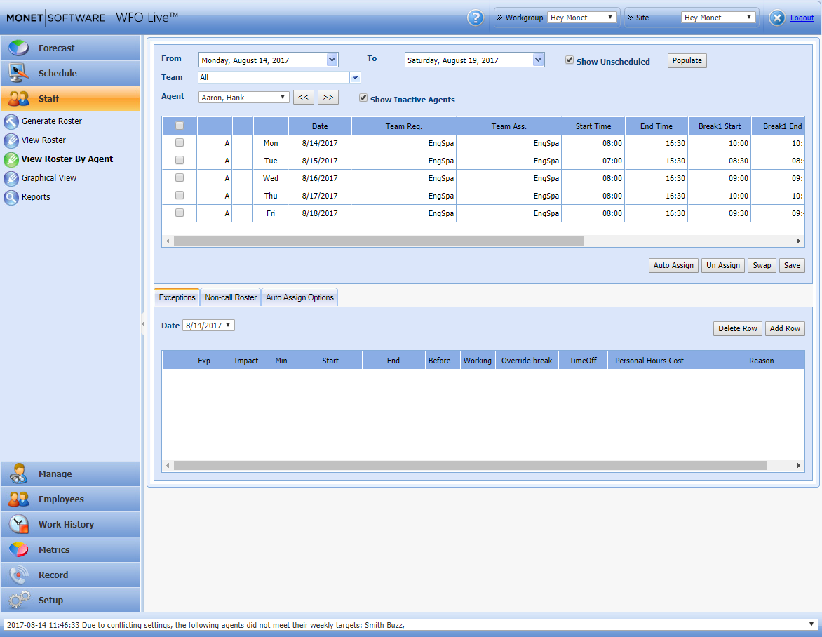Open the Auto Assign Options tab
The height and width of the screenshot is (637, 822).
coord(299,297)
